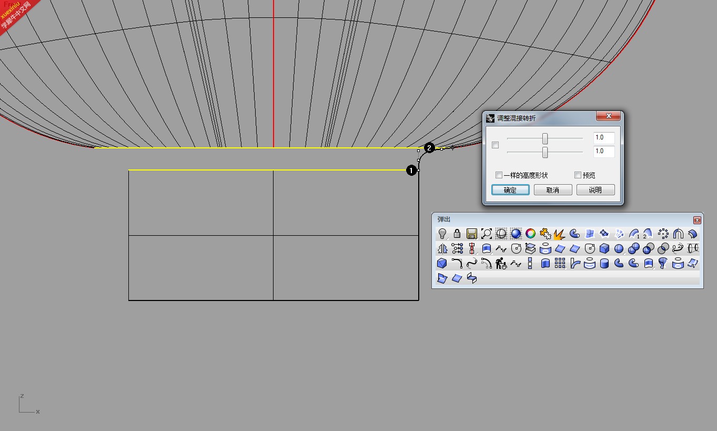Click the 调整混接转折 dialog title text

pyautogui.click(x=517, y=118)
